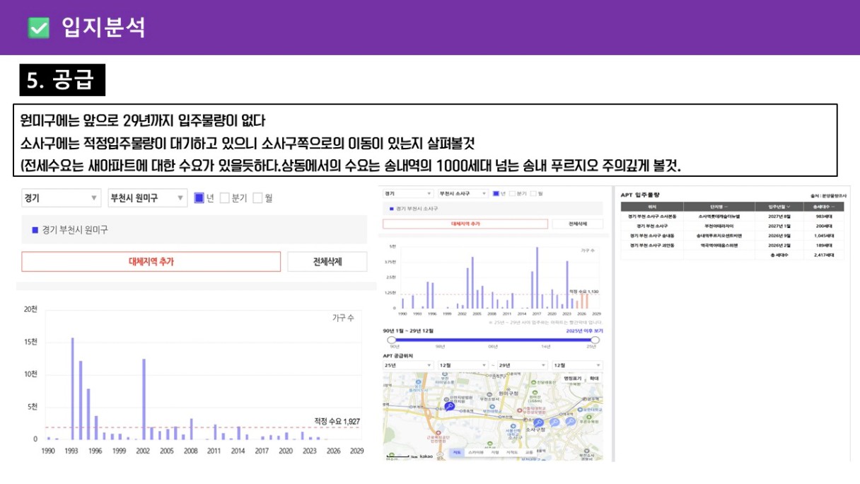
Task: Click 대체지역 추가 in the Sosa-gu panel
Action: click(465, 224)
